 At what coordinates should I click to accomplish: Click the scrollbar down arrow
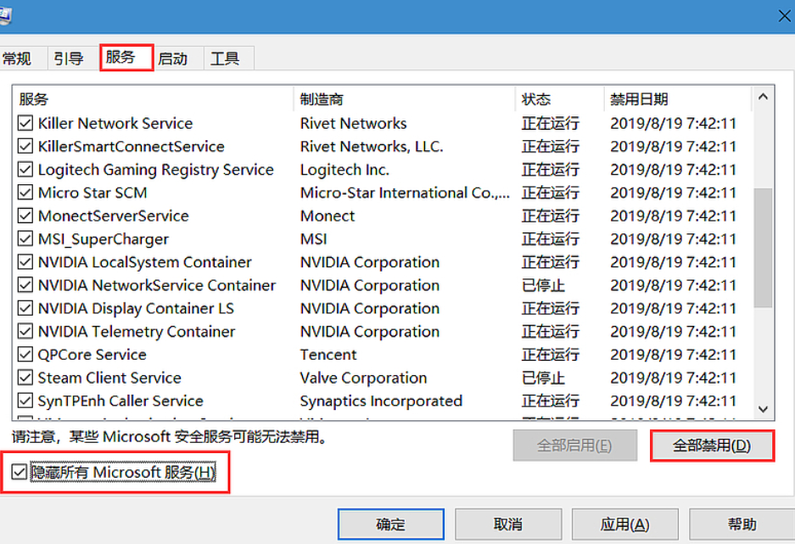763,408
